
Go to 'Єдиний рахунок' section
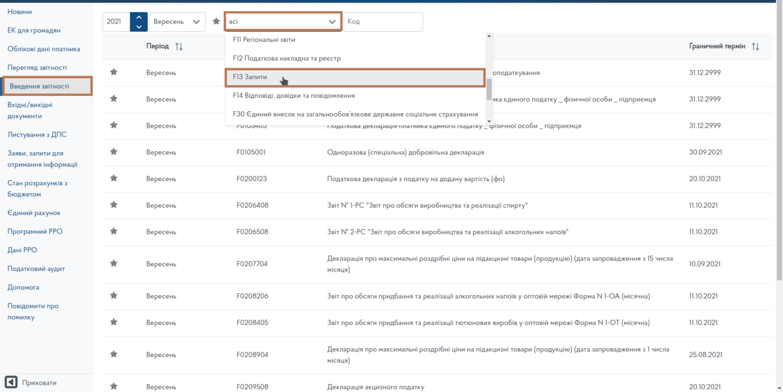click(34, 213)
